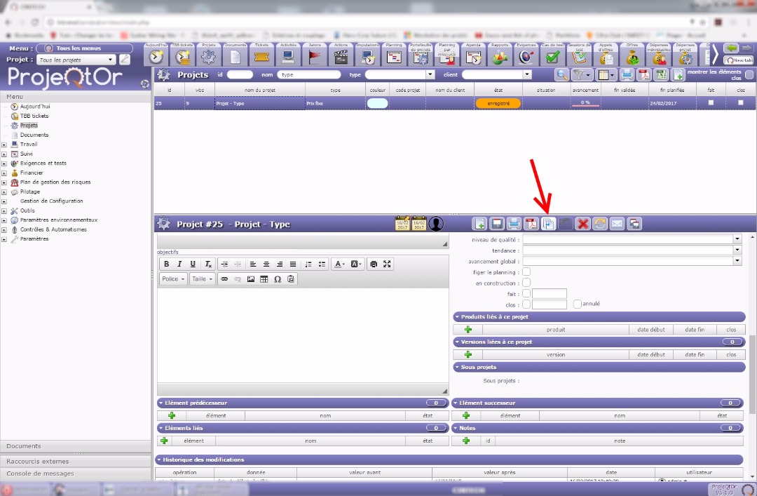The width and height of the screenshot is (757, 496).
Task: Open the Tickets icon in top toolbar
Action: (x=261, y=58)
